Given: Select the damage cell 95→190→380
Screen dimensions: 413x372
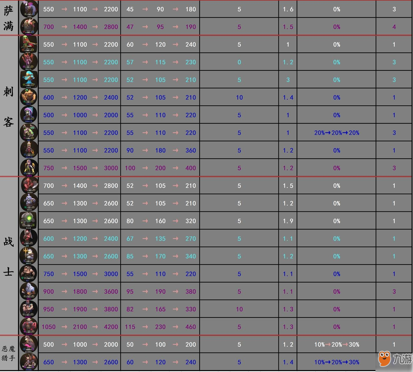Looking at the screenshot, I should [161, 292].
